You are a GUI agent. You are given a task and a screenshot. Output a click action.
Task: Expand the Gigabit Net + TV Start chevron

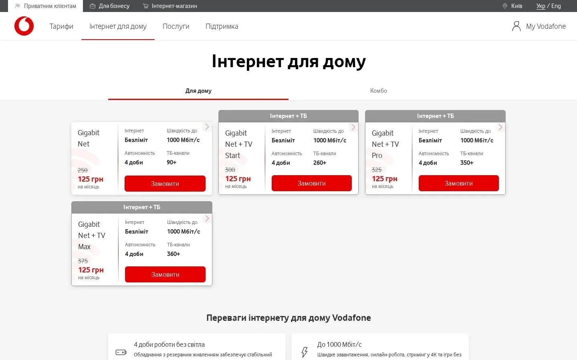click(x=353, y=127)
